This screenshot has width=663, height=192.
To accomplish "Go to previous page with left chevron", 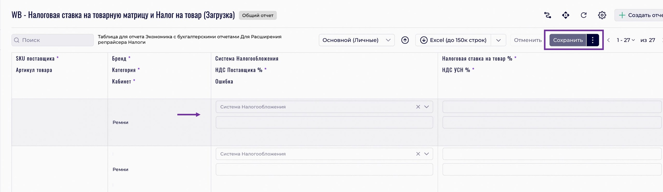I will [x=608, y=40].
